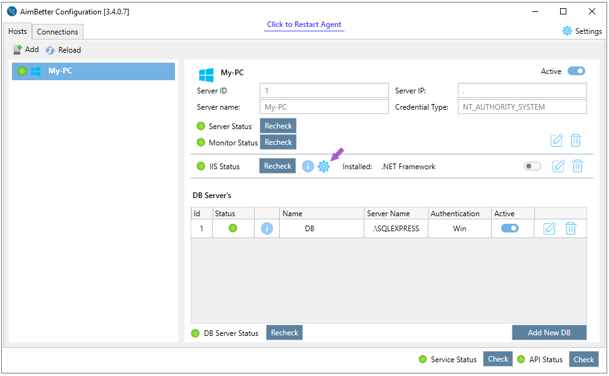The height and width of the screenshot is (376, 609).
Task: Click the DB Server Status green indicator
Action: click(195, 333)
